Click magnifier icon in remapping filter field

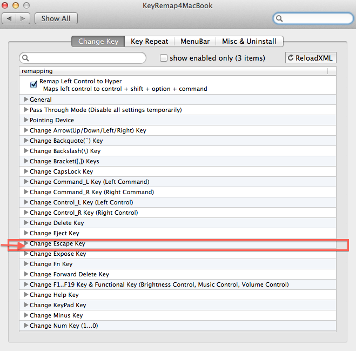(x=25, y=58)
